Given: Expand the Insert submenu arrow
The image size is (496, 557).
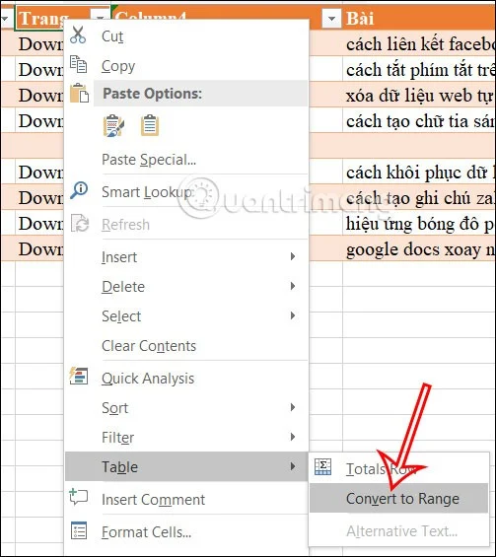Looking at the screenshot, I should point(293,256).
